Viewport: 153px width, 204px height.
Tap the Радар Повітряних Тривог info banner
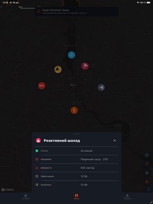click(x=76, y=11)
